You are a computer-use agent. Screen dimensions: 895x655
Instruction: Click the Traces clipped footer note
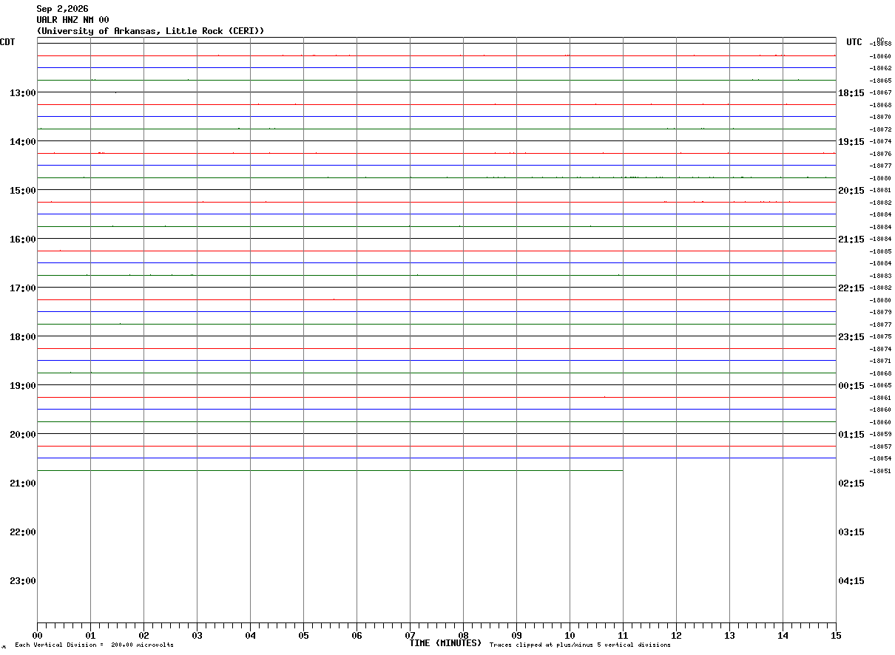(580, 645)
